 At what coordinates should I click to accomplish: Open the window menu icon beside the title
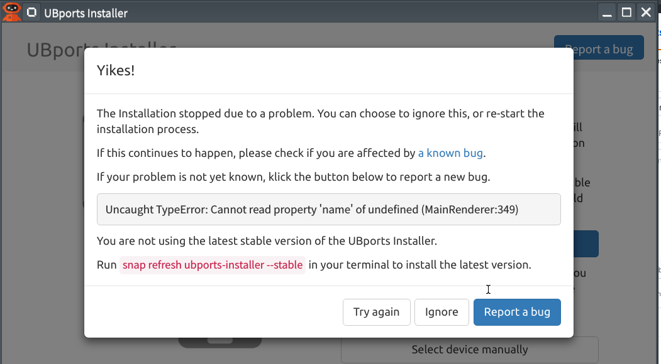coord(31,11)
